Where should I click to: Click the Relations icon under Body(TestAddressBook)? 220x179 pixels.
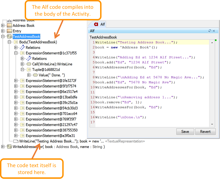pos(22,47)
